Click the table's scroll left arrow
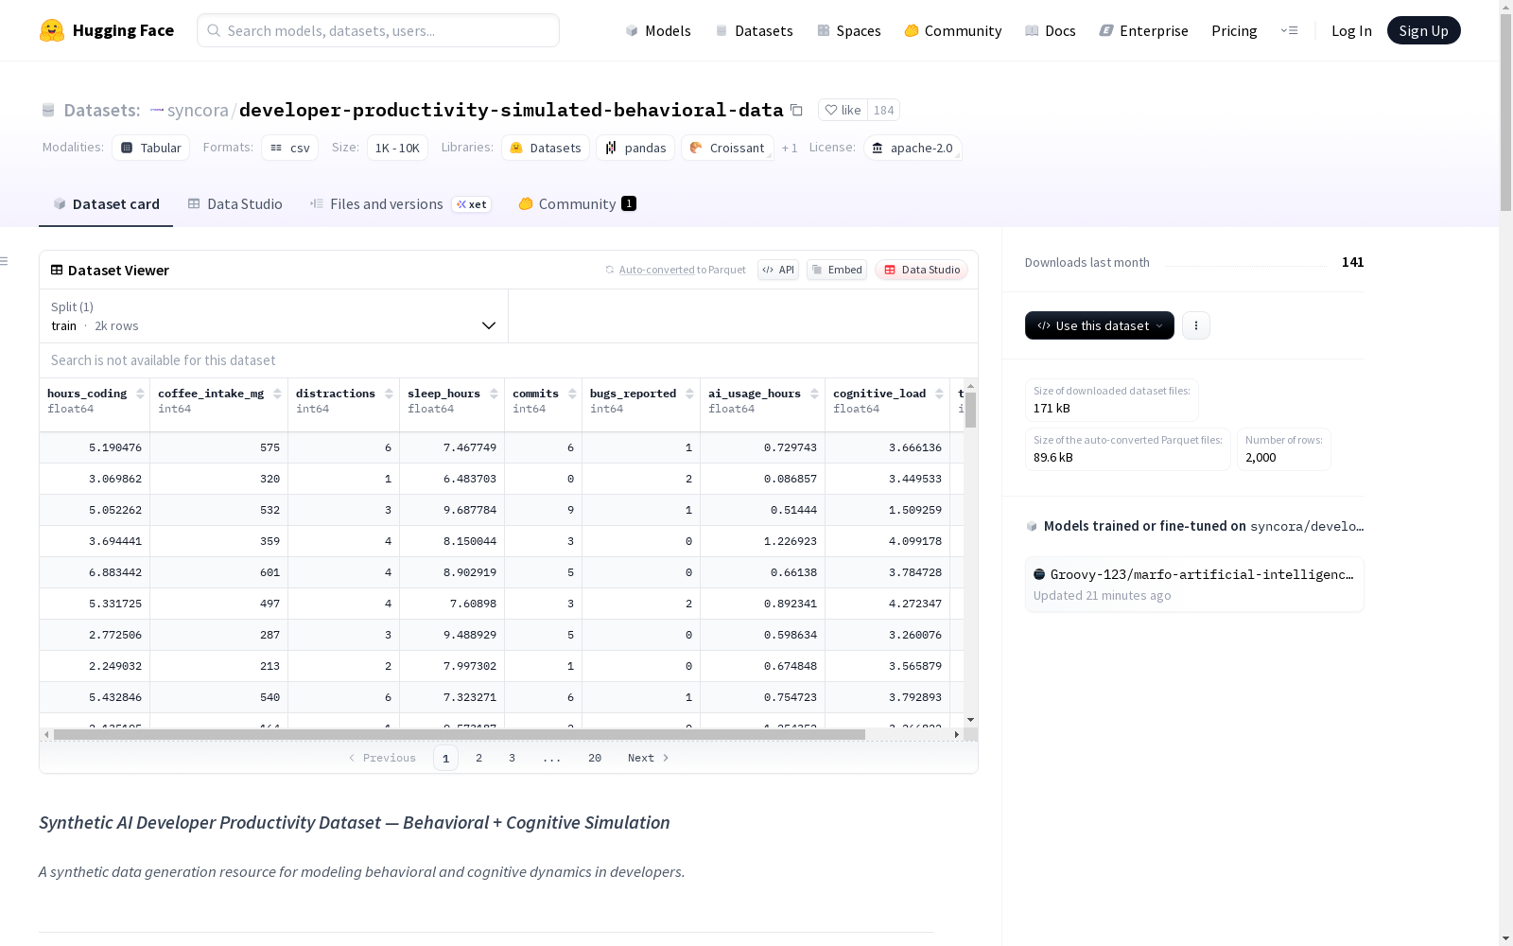The image size is (1513, 946). 46,734
